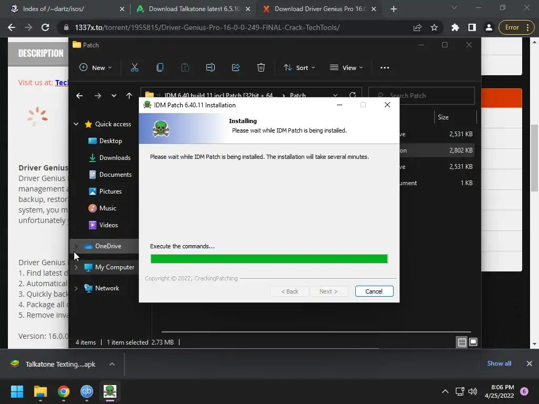Screen dimensions: 539x404
Task: Expand the Network tree node
Action: click(76, 288)
